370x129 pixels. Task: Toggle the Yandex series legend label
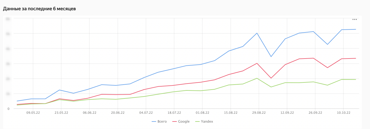coord(207,122)
